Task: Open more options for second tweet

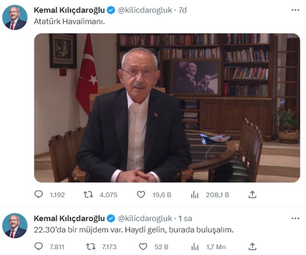Action: (295, 218)
